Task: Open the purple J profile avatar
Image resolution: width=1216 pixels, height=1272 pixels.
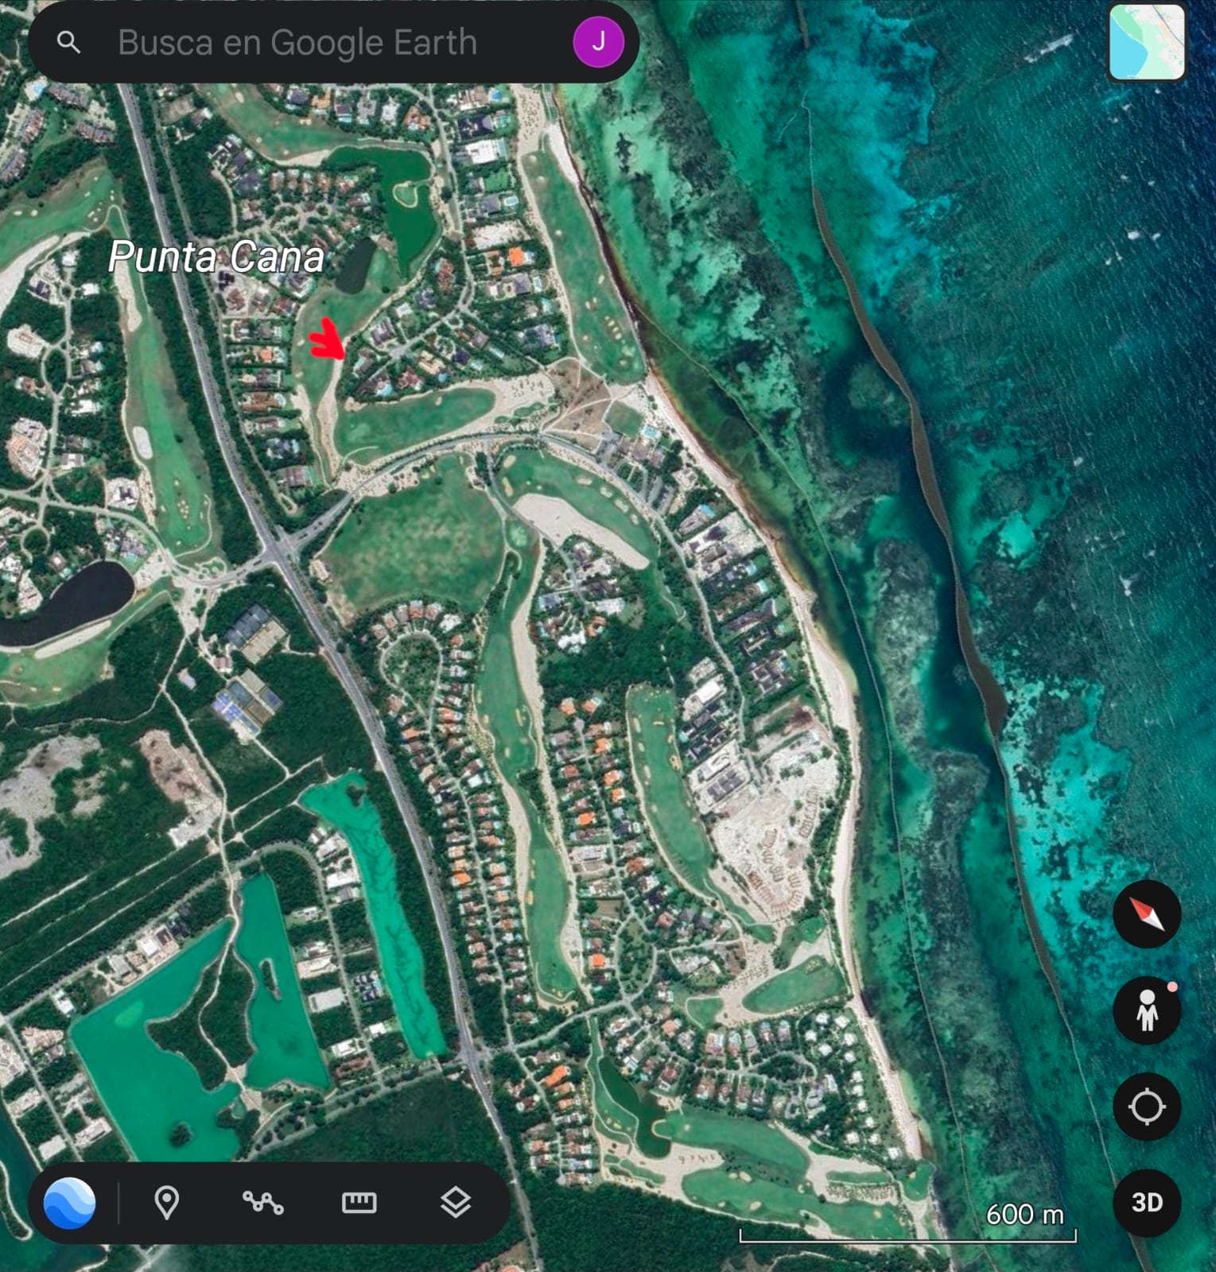Action: (x=597, y=42)
